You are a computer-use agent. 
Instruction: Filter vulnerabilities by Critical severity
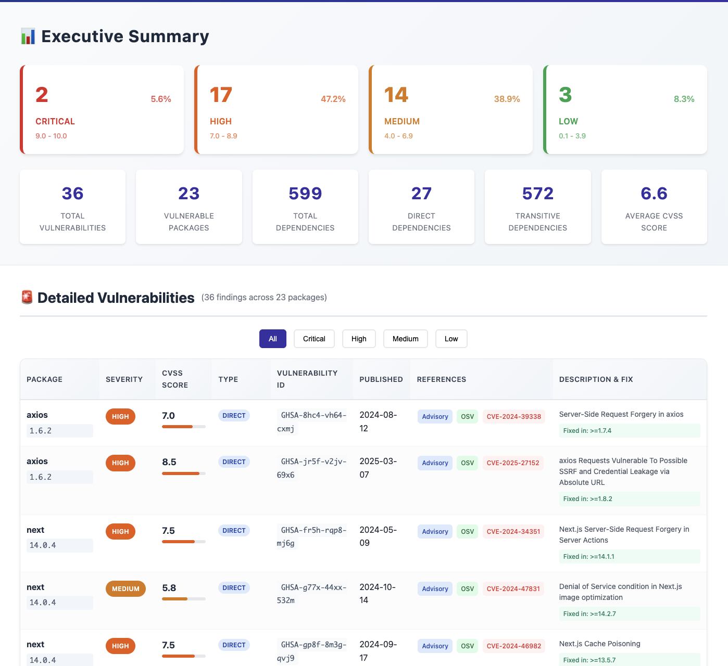click(314, 339)
